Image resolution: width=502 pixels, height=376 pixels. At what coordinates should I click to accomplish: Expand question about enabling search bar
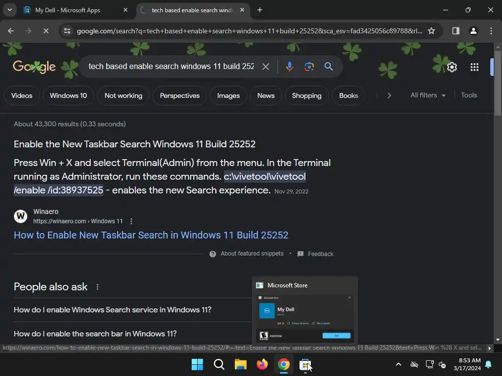pyautogui.click(x=95, y=334)
